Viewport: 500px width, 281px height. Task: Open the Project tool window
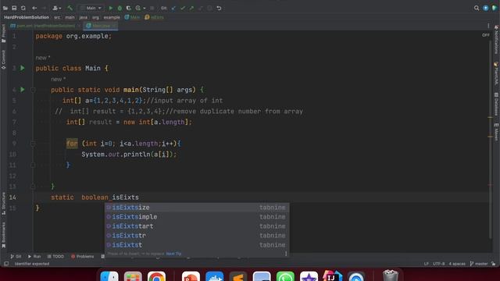coord(3,34)
